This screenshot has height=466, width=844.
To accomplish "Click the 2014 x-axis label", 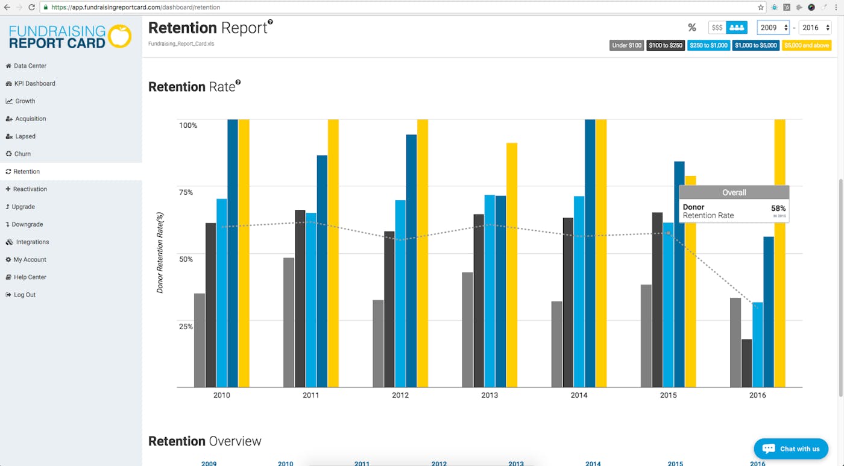I will pyautogui.click(x=579, y=395).
